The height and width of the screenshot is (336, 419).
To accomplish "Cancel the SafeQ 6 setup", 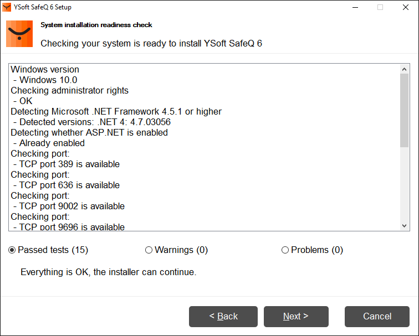I will coord(377,317).
